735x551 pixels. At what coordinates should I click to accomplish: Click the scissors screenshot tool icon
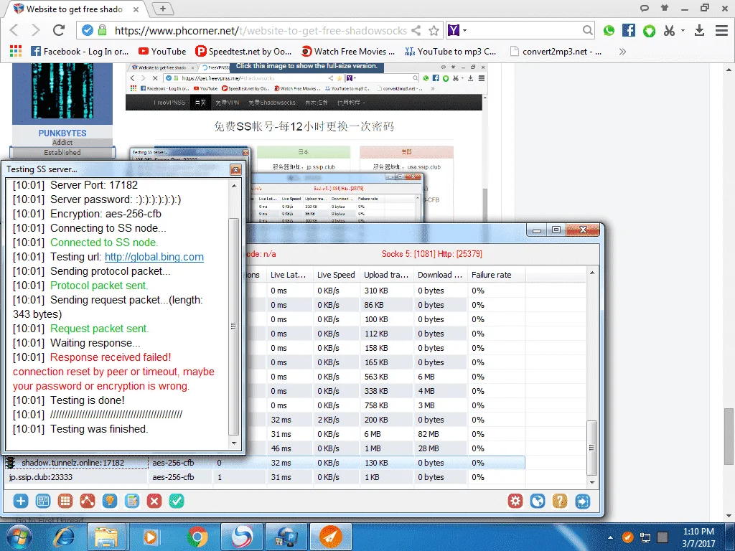pos(669,31)
